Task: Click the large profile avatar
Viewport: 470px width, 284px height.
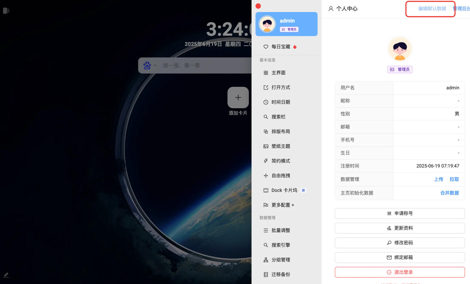Action: [400, 49]
